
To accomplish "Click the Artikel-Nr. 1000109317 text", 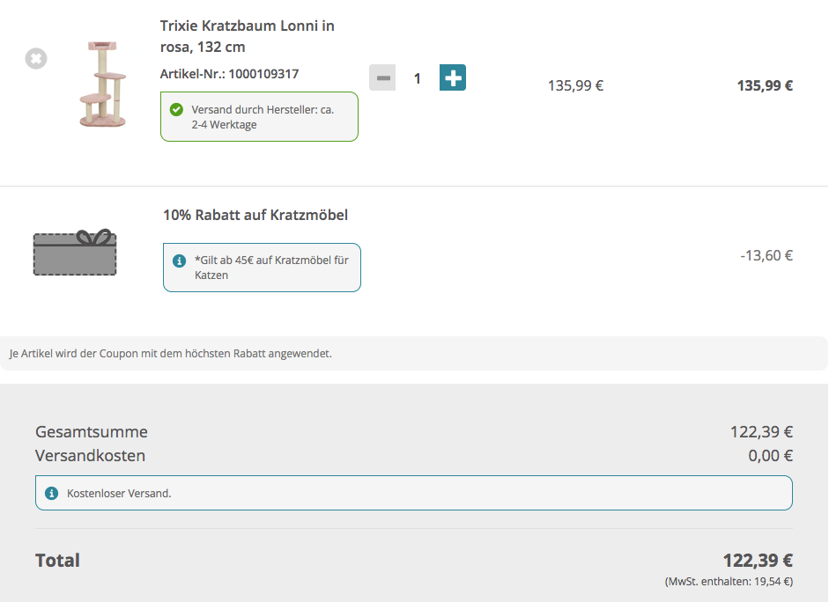I will (x=229, y=74).
